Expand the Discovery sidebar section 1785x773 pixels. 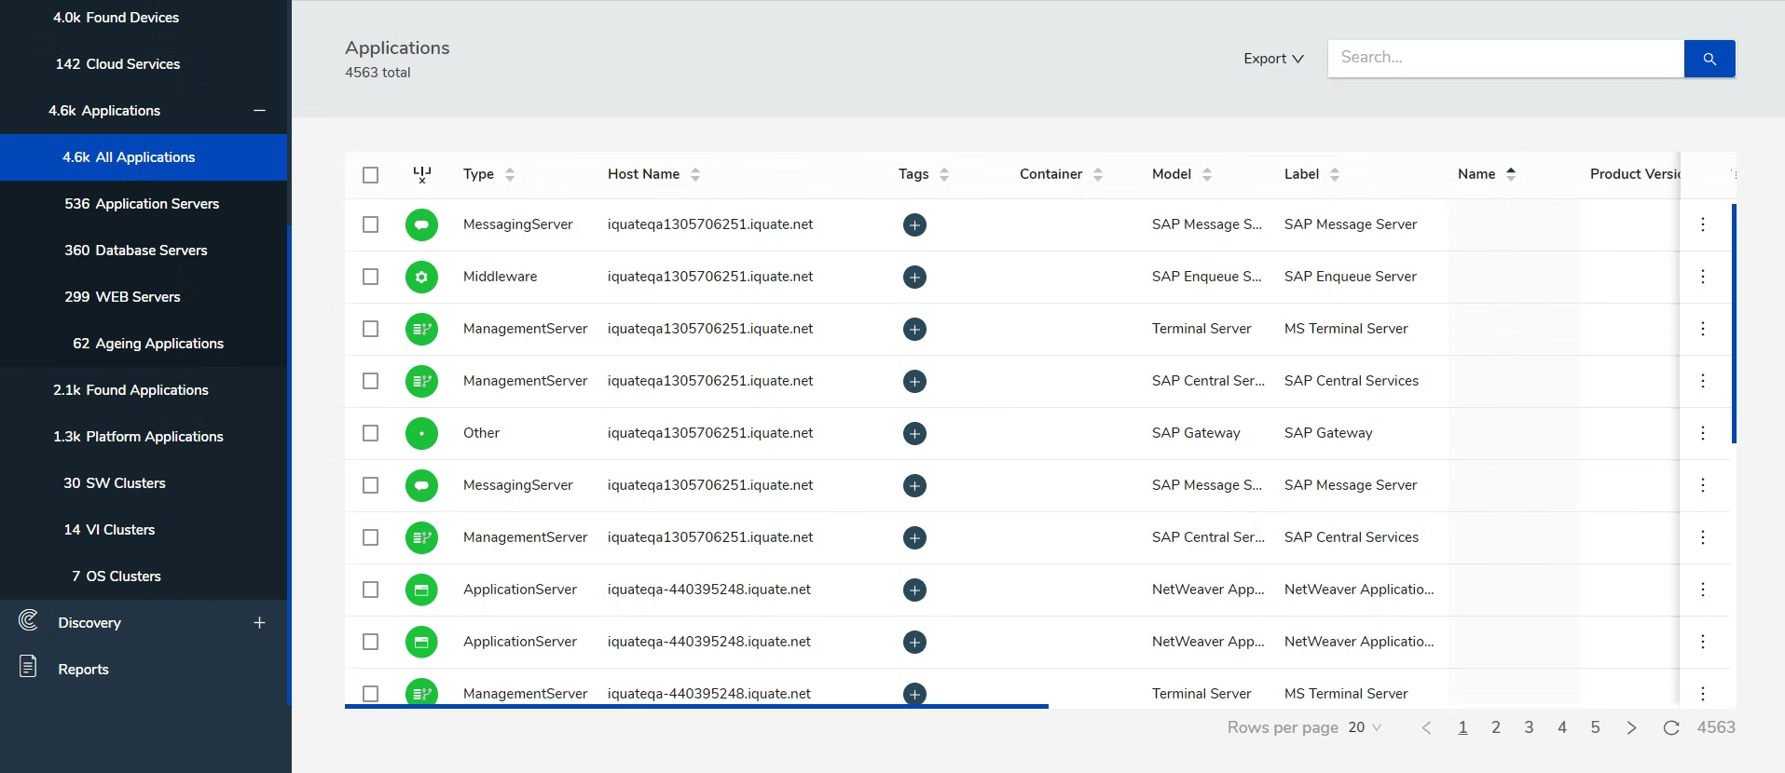coord(259,622)
